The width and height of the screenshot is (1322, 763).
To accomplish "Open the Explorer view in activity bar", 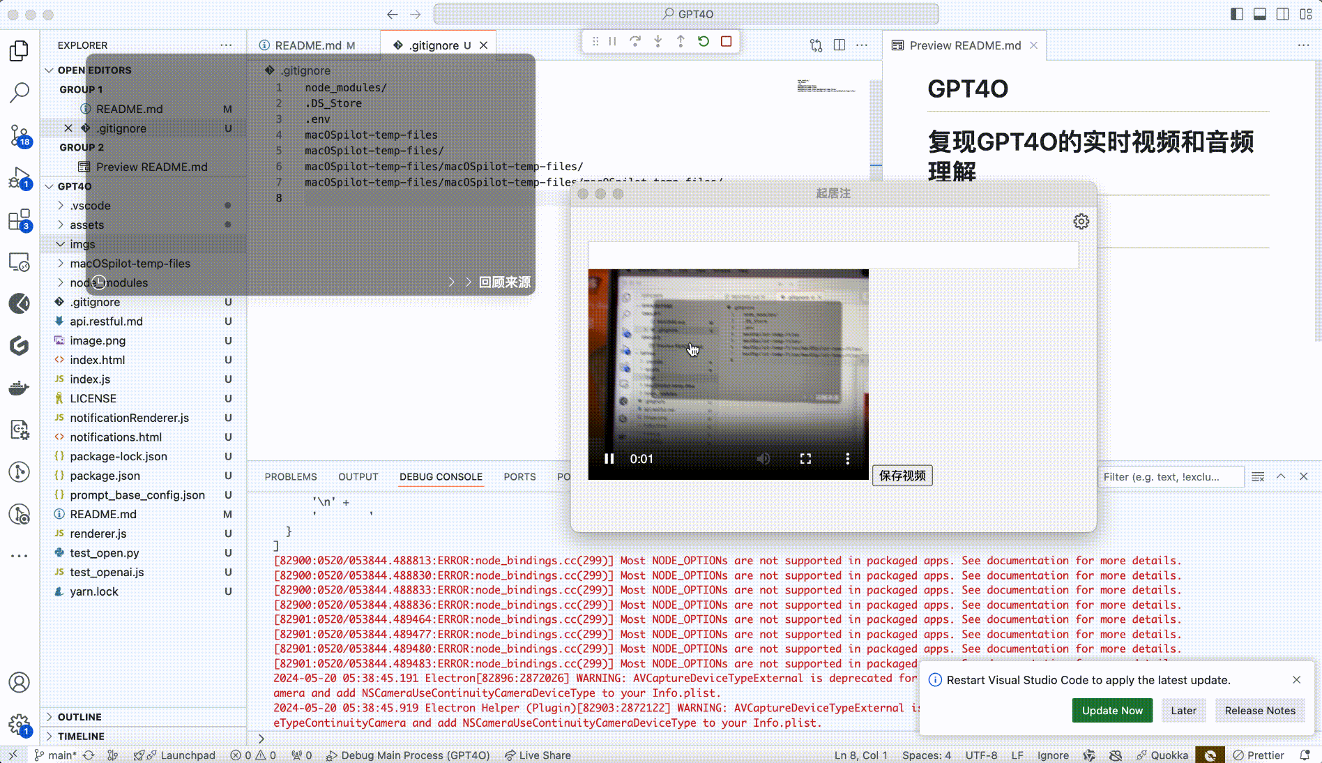I will 20,51.
